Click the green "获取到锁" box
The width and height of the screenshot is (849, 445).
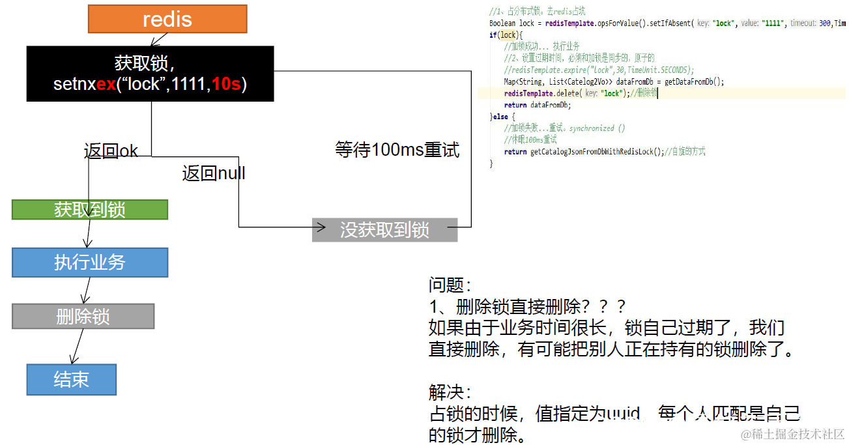coord(89,209)
